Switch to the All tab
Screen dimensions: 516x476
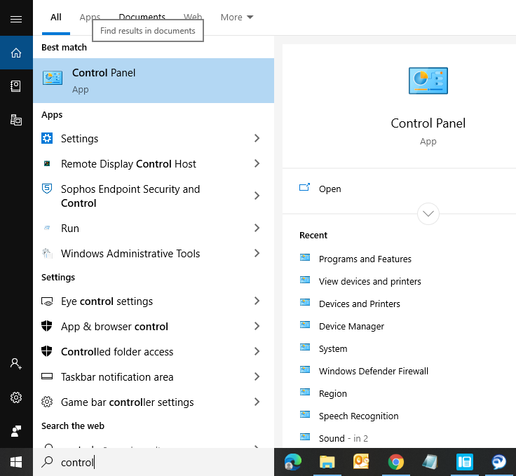pos(56,17)
